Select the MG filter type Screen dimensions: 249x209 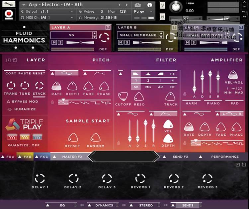point(148,87)
